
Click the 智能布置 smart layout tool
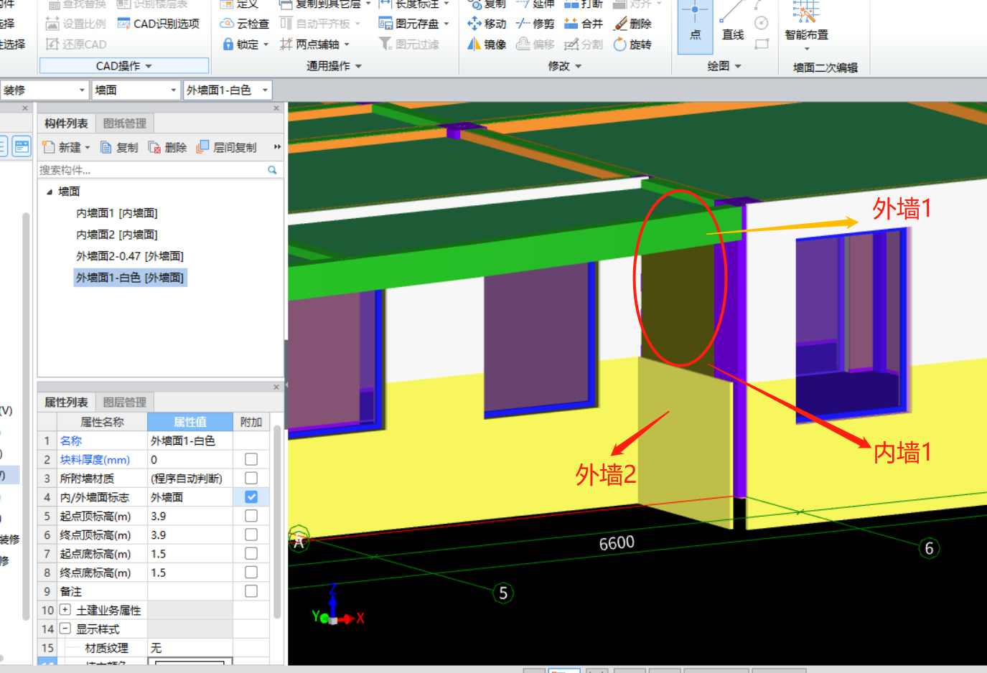click(806, 25)
